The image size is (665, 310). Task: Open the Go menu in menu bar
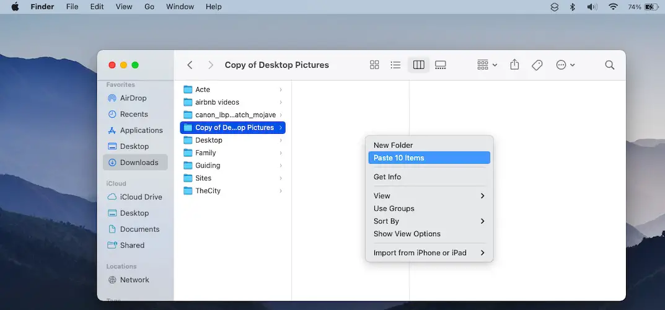pyautogui.click(x=149, y=7)
